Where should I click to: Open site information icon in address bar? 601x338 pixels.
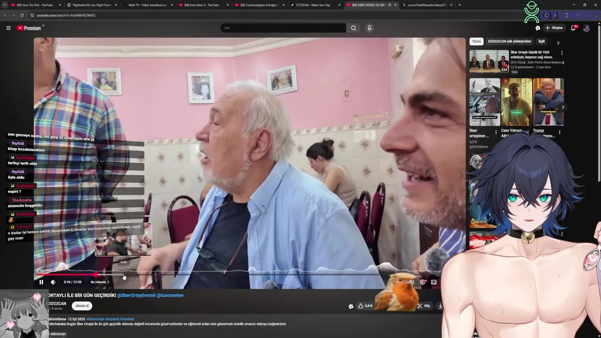(x=32, y=15)
